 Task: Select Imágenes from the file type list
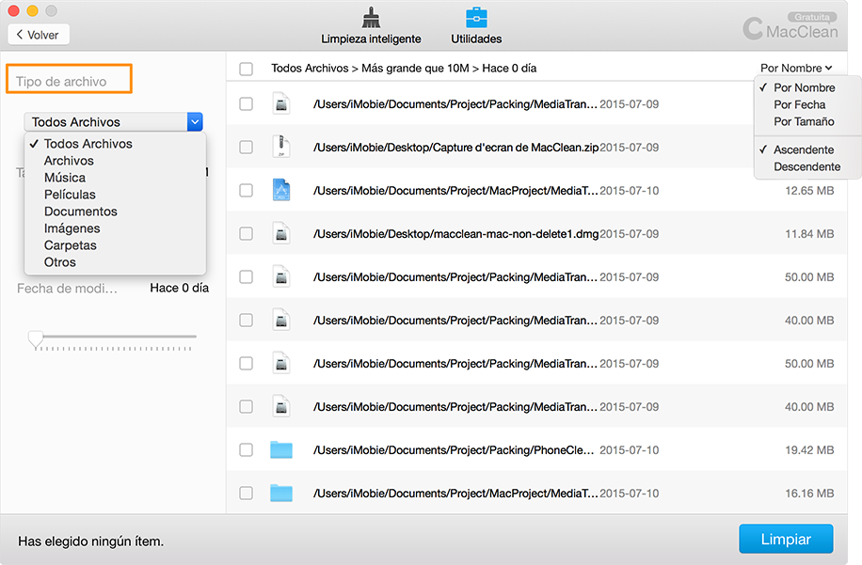72,228
